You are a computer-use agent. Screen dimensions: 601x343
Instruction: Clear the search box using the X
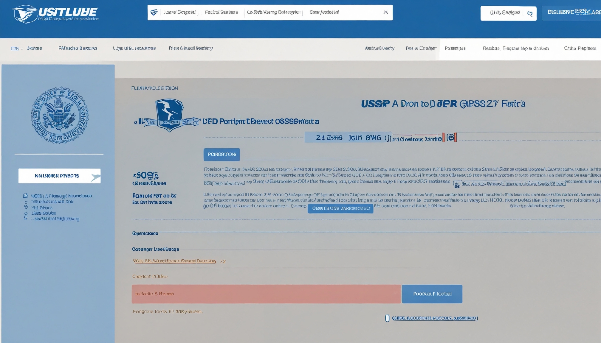386,13
